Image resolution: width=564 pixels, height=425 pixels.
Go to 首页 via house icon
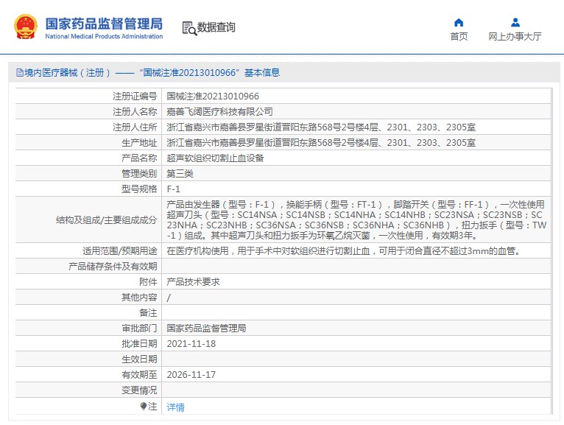point(459,23)
